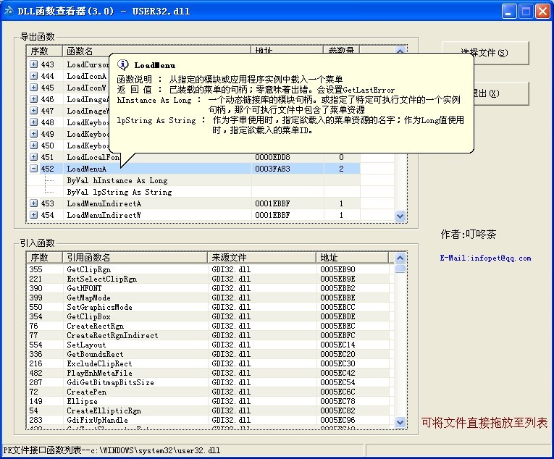The width and height of the screenshot is (554, 459).
Task: Select CreateRectRgn import row
Action: coord(209,326)
